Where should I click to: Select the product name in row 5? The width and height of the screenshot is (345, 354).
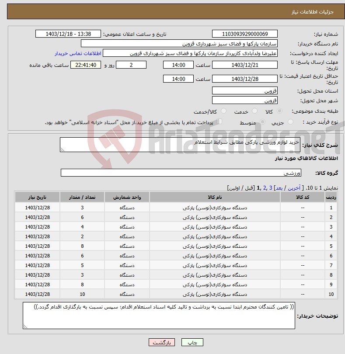215,246
